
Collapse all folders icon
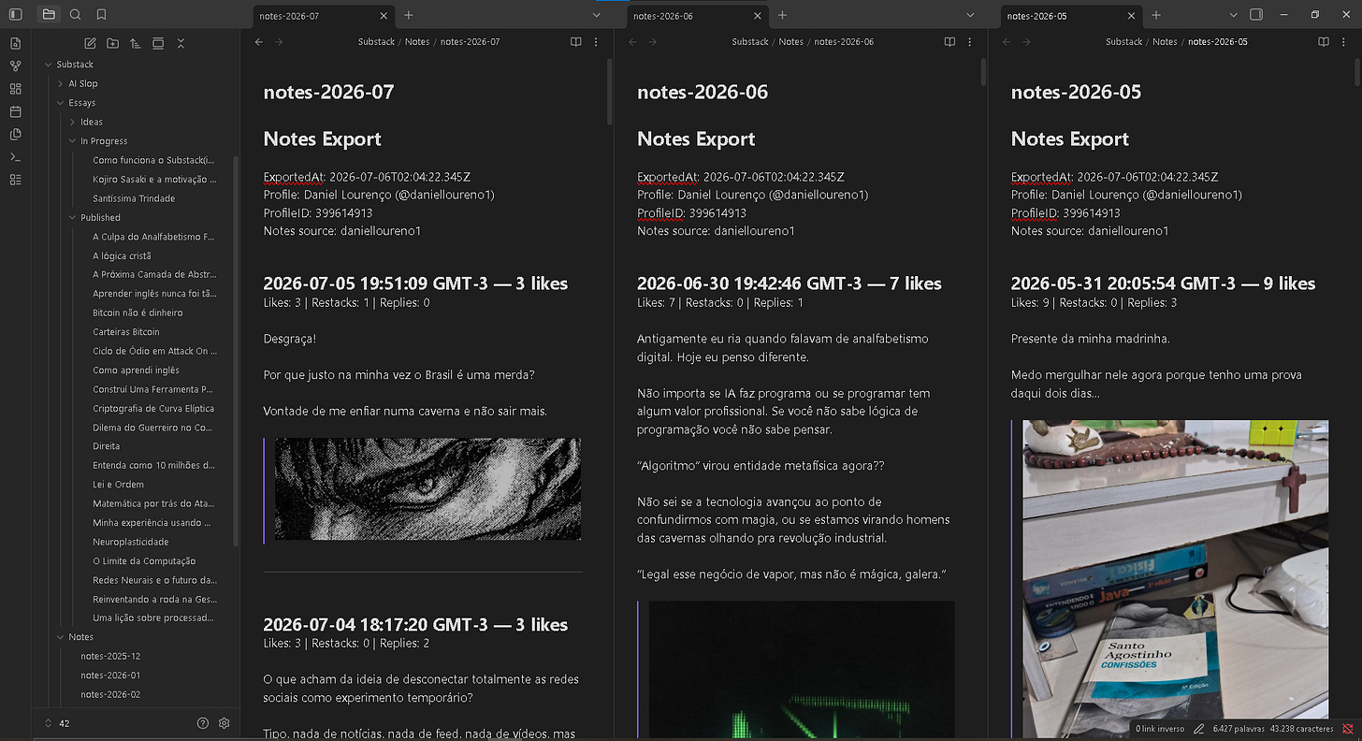click(181, 43)
